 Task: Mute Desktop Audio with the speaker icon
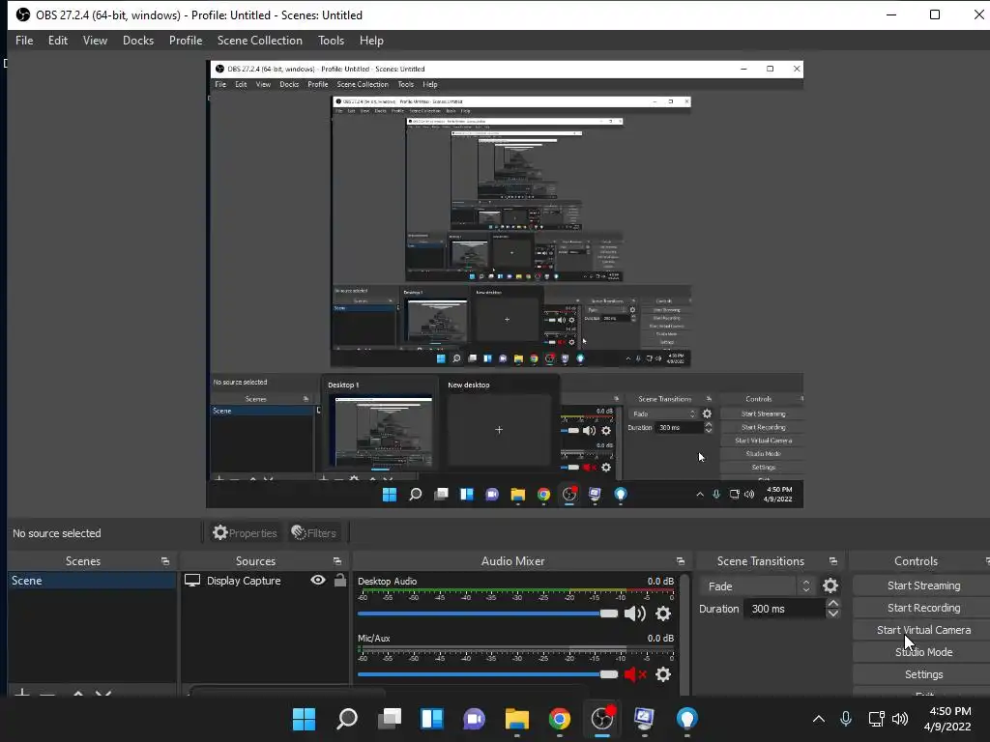pyautogui.click(x=634, y=614)
